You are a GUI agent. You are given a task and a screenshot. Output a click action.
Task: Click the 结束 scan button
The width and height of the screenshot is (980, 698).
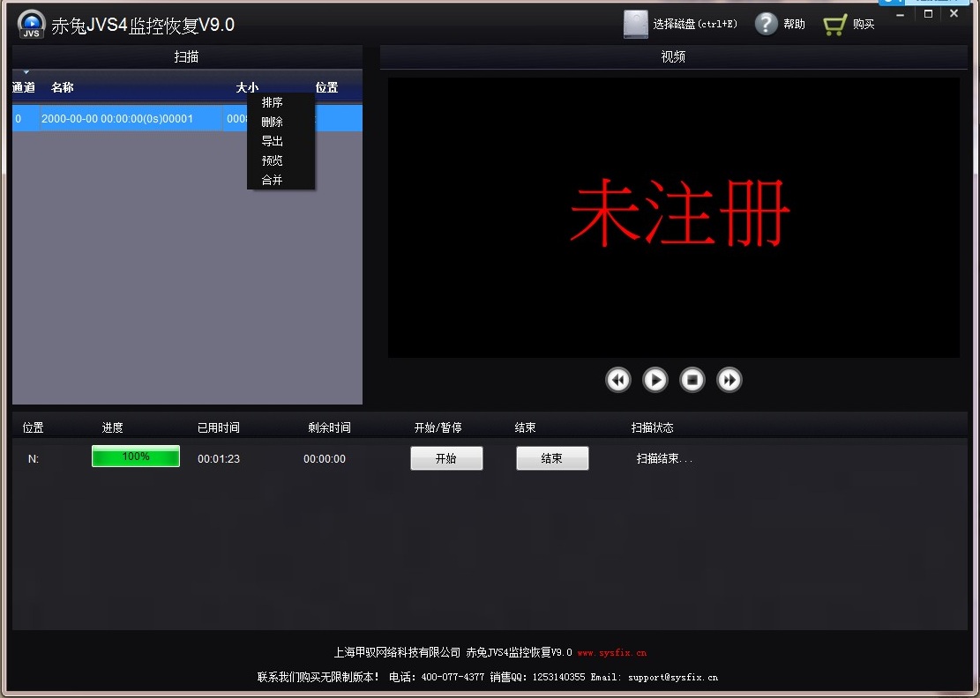click(552, 458)
